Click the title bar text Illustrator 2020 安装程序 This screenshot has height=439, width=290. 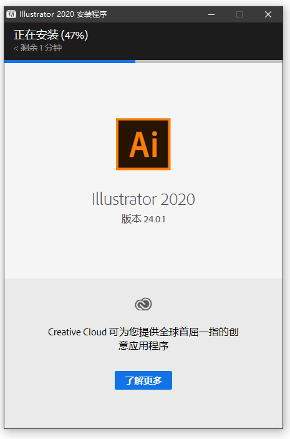pyautogui.click(x=63, y=14)
